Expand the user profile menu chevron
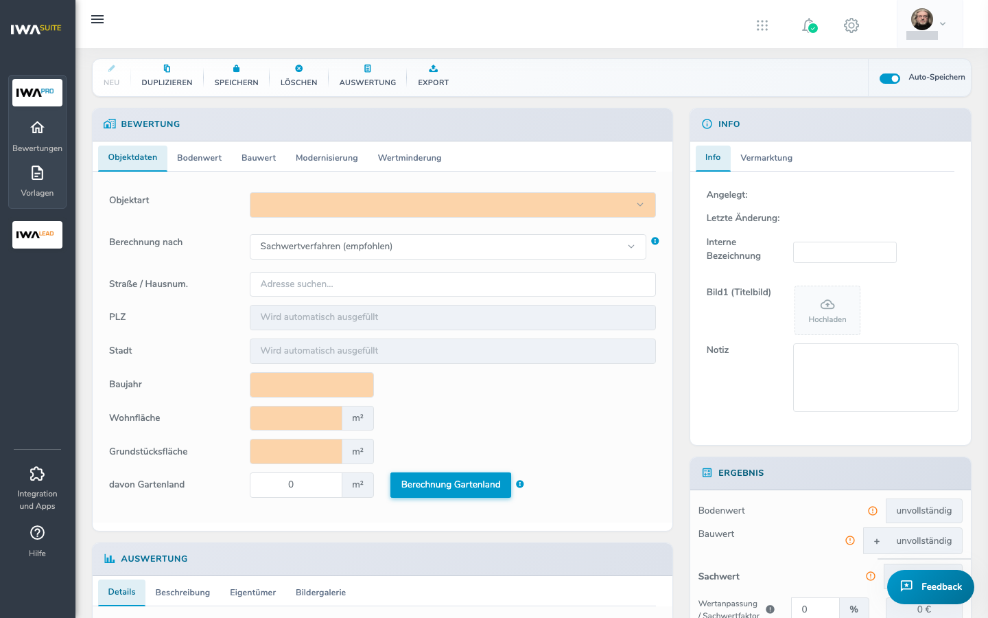This screenshot has height=618, width=988. (943, 24)
